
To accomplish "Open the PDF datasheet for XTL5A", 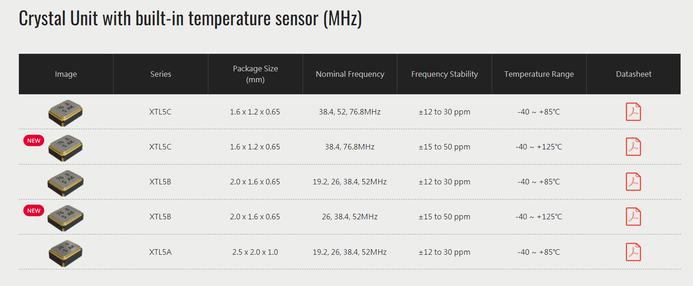I will click(x=633, y=252).
